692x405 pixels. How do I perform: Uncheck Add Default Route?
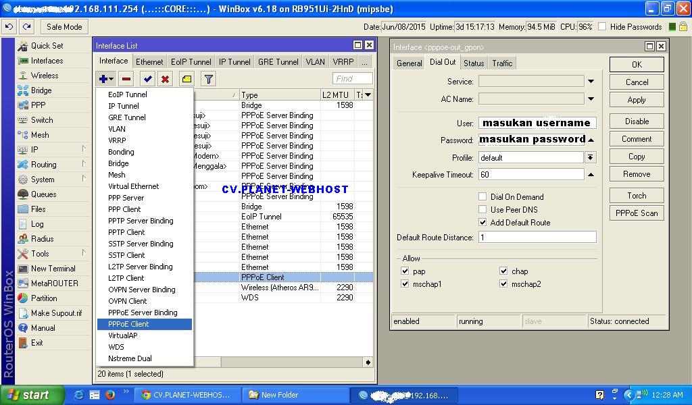pyautogui.click(x=483, y=223)
